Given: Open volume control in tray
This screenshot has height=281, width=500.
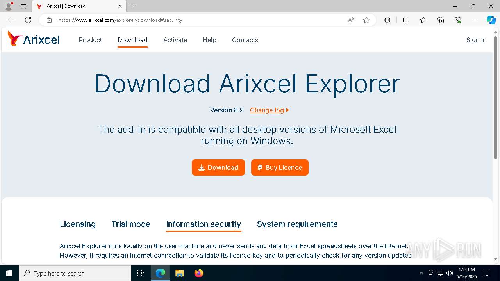Looking at the screenshot, I should coord(450,273).
